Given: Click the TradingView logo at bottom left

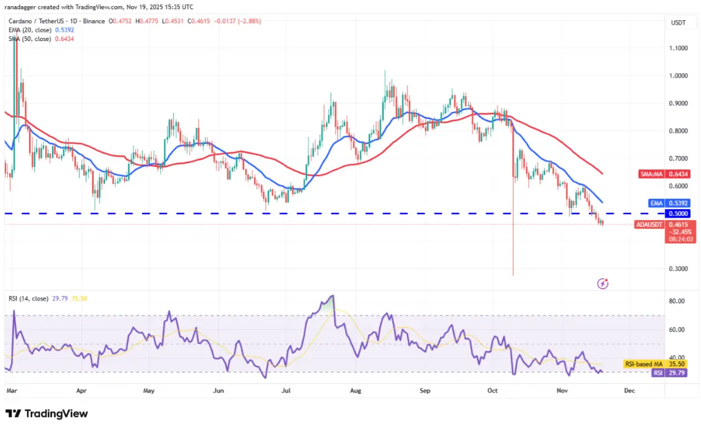Looking at the screenshot, I should 46,414.
